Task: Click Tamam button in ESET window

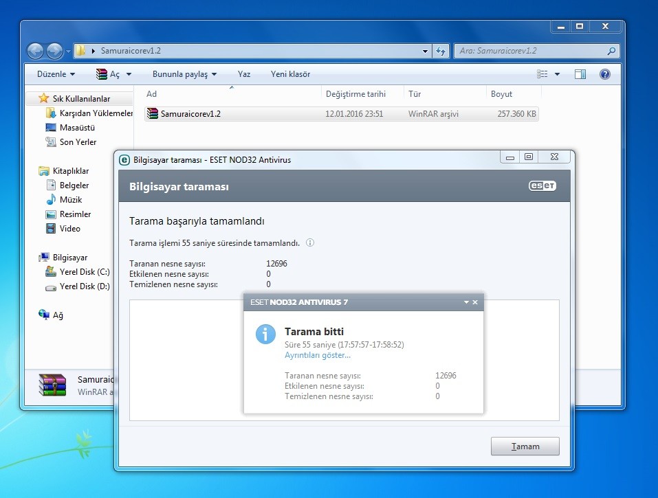Action: click(525, 446)
